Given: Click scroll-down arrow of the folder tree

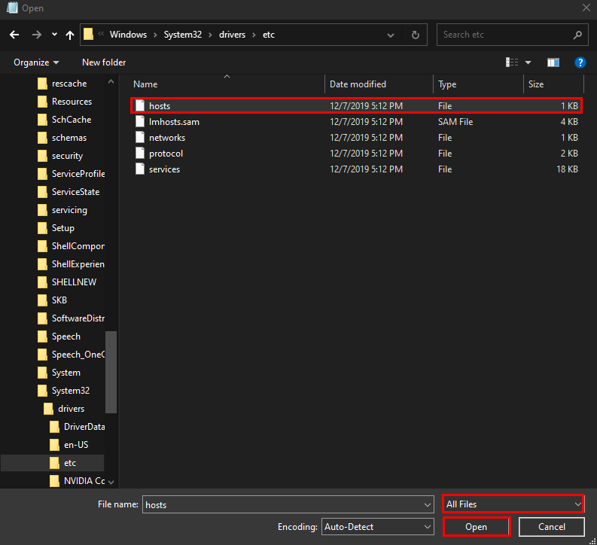Looking at the screenshot, I should (111, 483).
